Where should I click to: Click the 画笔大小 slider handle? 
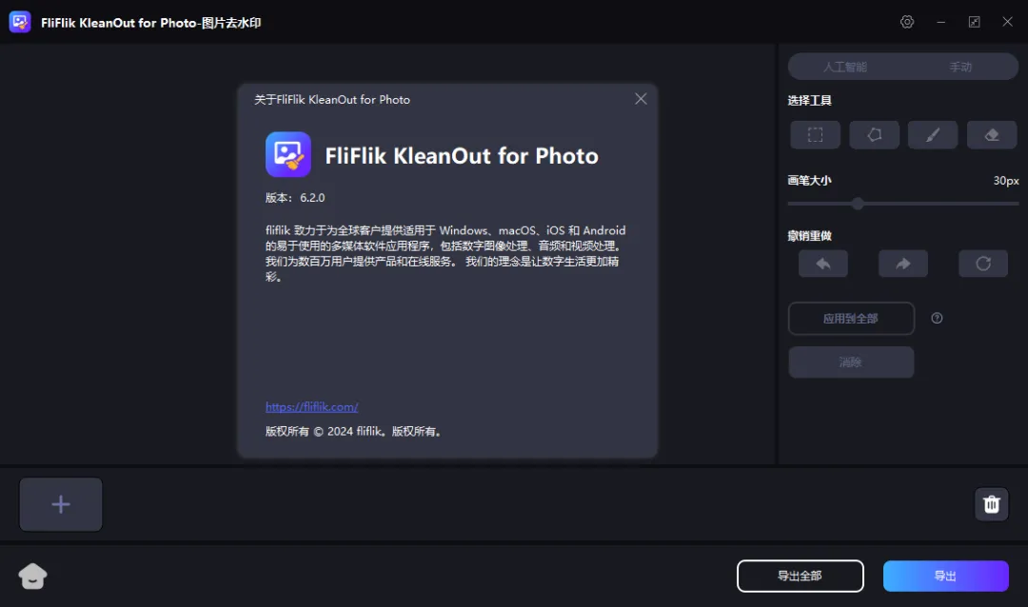858,204
